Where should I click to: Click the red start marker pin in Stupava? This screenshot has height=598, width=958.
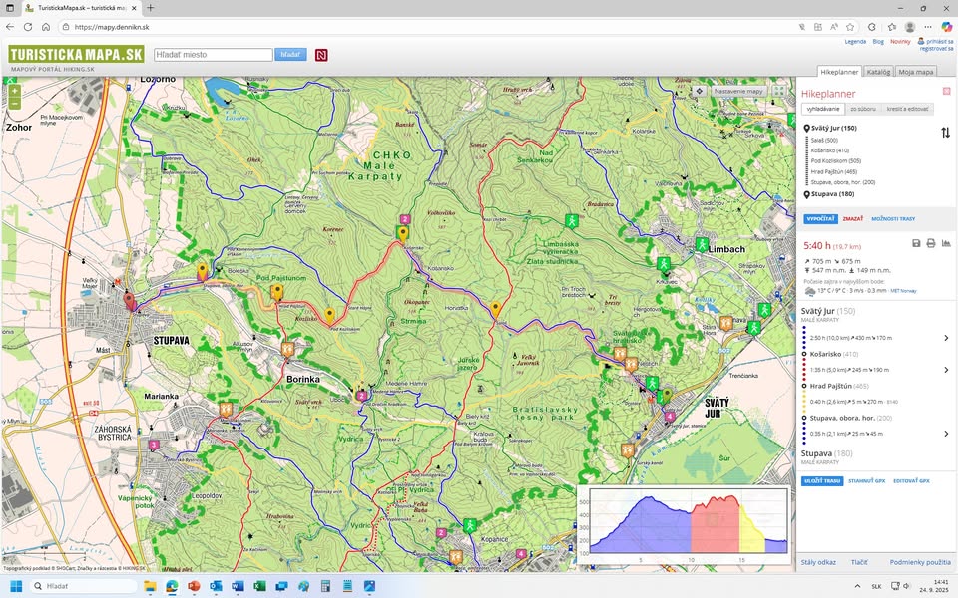[x=129, y=301]
